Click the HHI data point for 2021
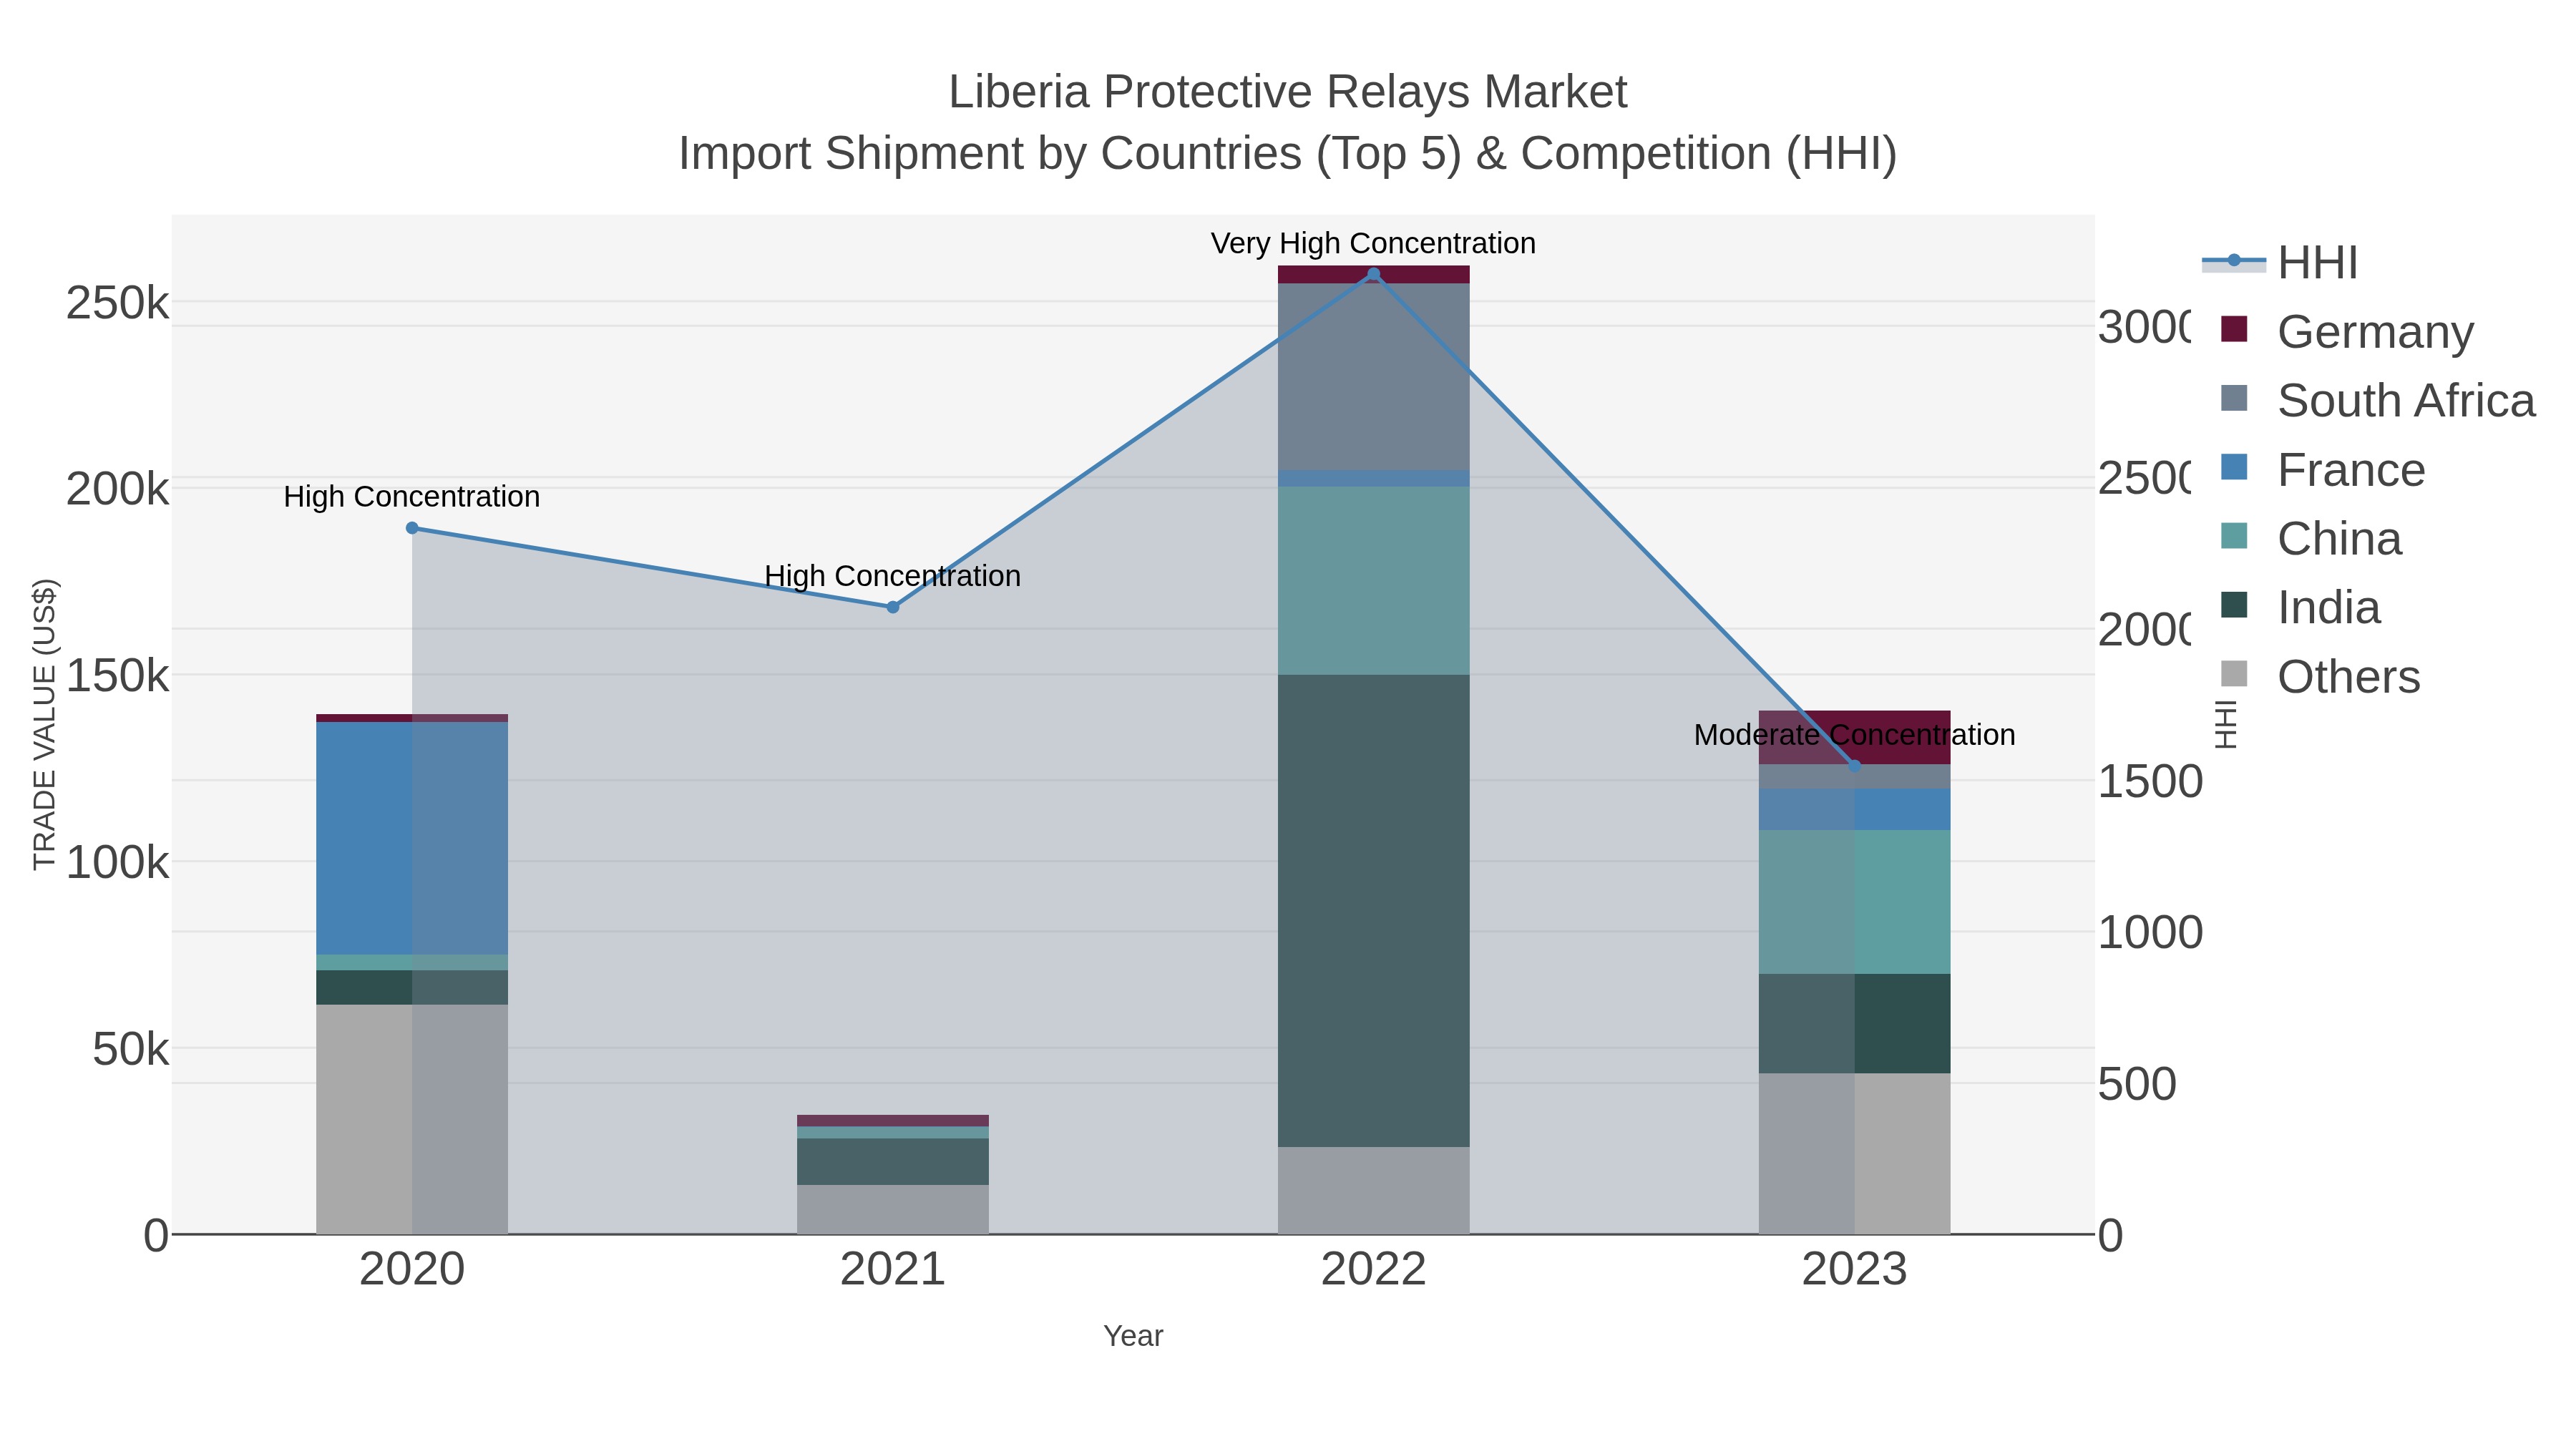 click(893, 607)
